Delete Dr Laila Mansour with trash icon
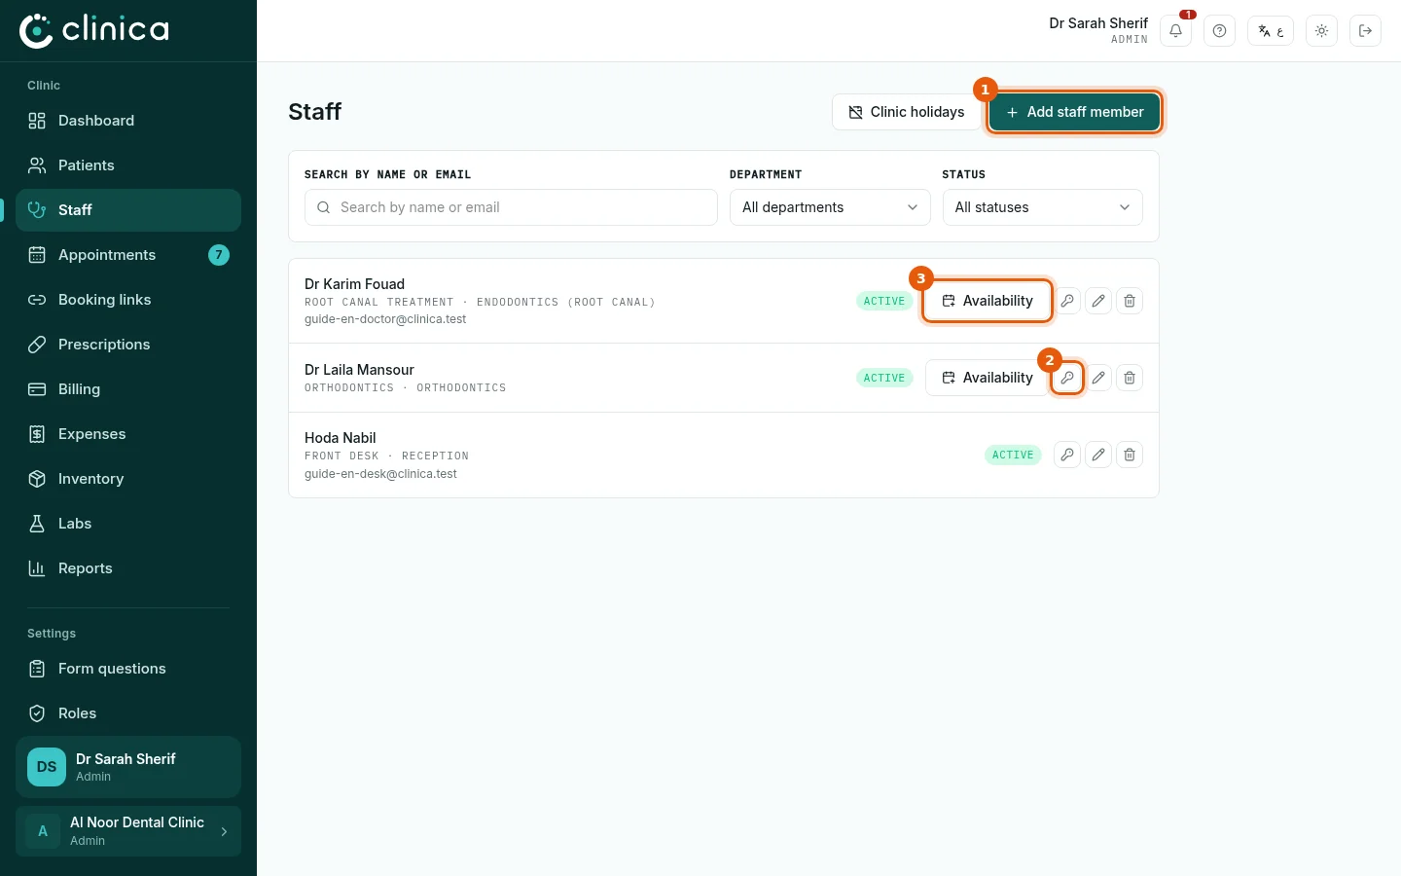Image resolution: width=1401 pixels, height=876 pixels. click(1130, 378)
